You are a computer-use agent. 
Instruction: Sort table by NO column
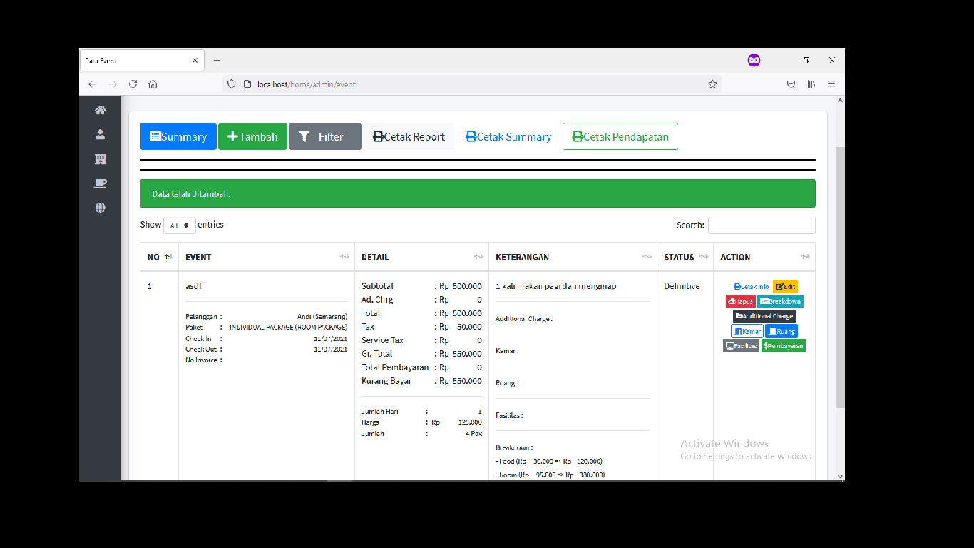pyautogui.click(x=160, y=257)
